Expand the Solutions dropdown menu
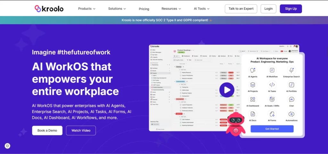The height and width of the screenshot is (154, 328). tap(117, 9)
